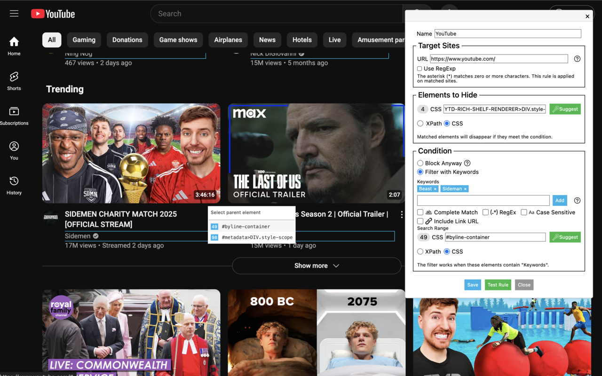Choose #metadata>DIV.style-scope as parent element

point(252,237)
